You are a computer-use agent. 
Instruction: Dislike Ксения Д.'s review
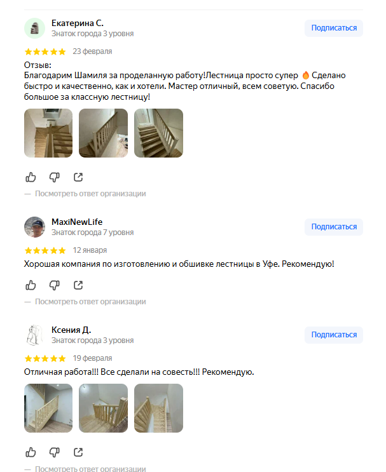coord(54,452)
